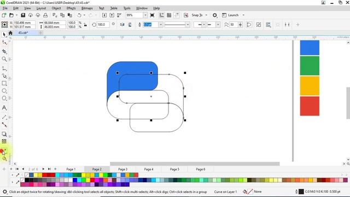Viewport: 350px width, 197px height.
Task: Select the Interactive Fill tool
Action: pyautogui.click(x=4, y=159)
